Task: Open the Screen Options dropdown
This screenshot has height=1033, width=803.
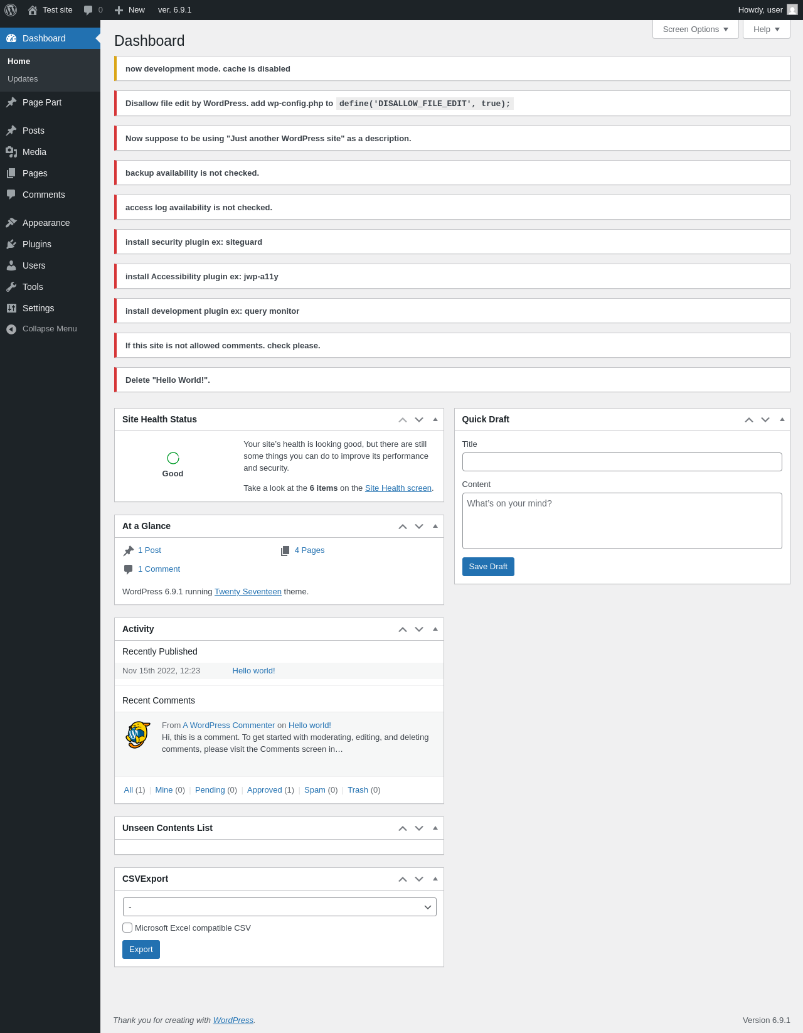Action: click(x=695, y=29)
